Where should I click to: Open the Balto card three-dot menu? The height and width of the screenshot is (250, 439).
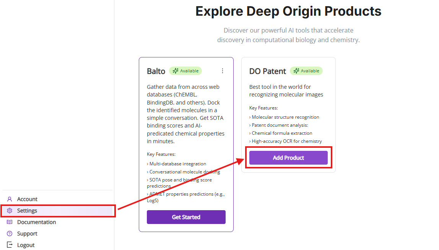[223, 71]
